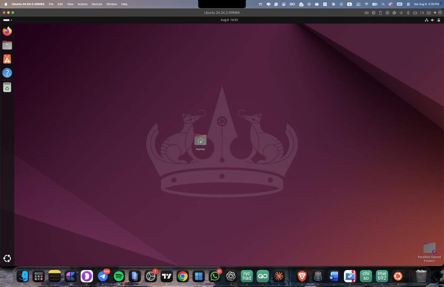
Task: Open the 'ryc had' Dock icon
Action: click(247, 276)
